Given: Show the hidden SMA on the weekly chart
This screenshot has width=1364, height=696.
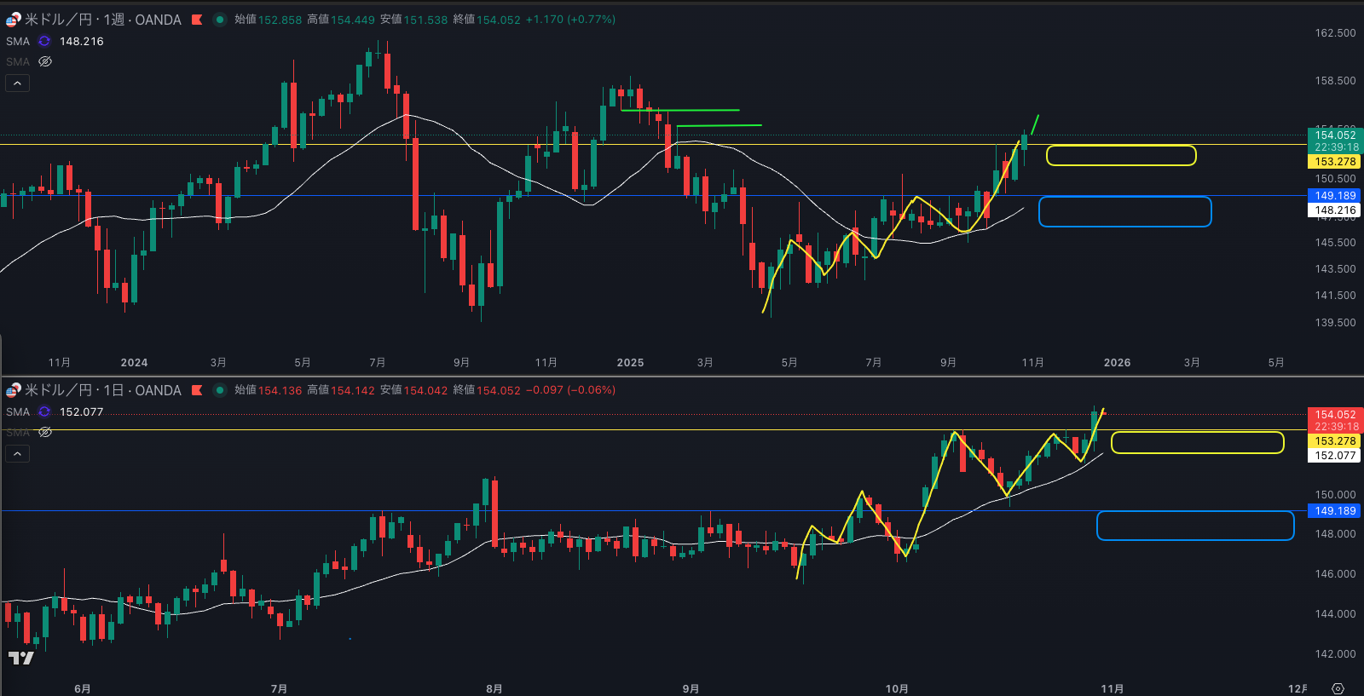Looking at the screenshot, I should 45,61.
